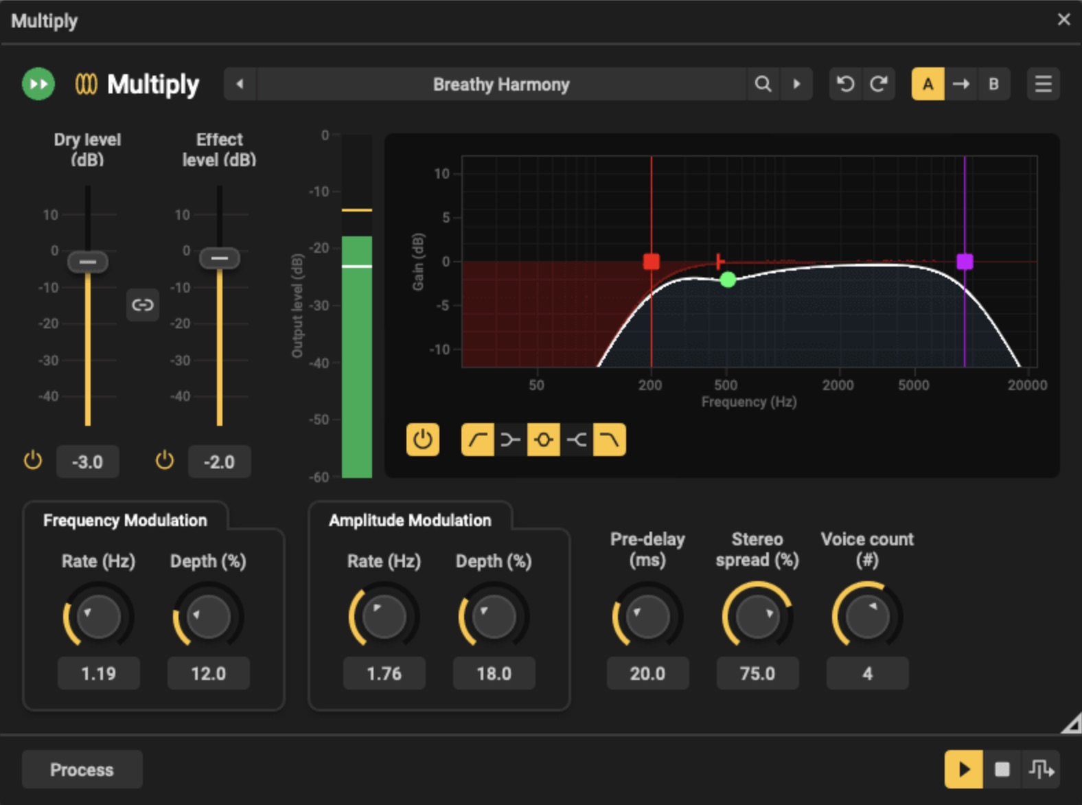This screenshot has height=805, width=1082.
Task: Click the Dry level slider handle
Action: pyautogui.click(x=88, y=262)
